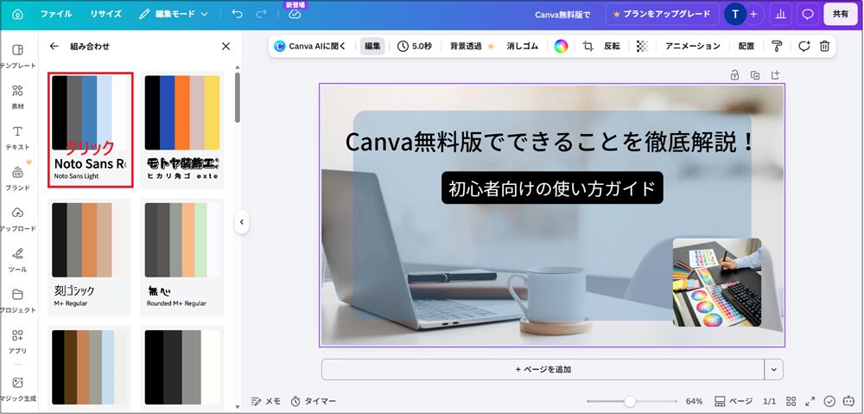
Task: Select the Noto Sans blue palette combination
Action: coord(91,130)
